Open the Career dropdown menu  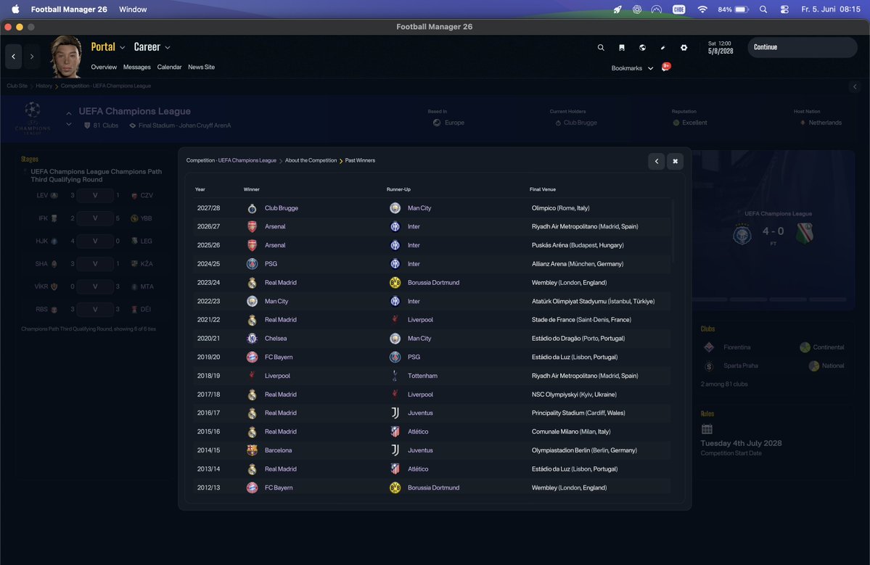pyautogui.click(x=152, y=47)
